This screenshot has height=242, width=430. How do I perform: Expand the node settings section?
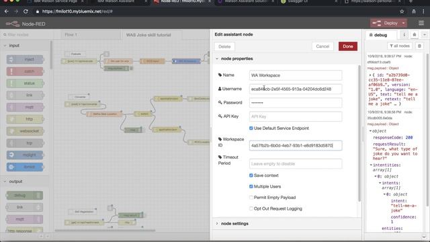point(287,224)
